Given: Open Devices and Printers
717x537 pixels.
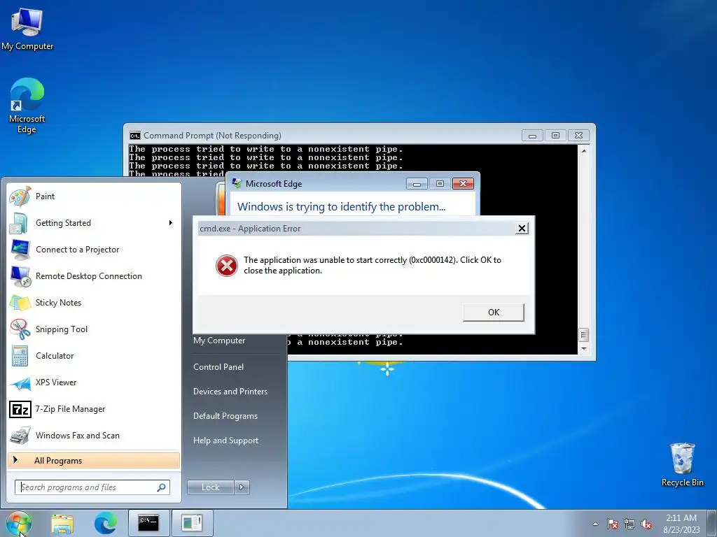Looking at the screenshot, I should pyautogui.click(x=230, y=392).
